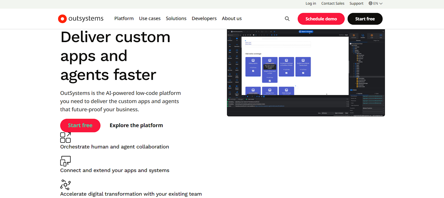Click the red Start free hero button
This screenshot has width=444, height=198.
pyautogui.click(x=80, y=125)
